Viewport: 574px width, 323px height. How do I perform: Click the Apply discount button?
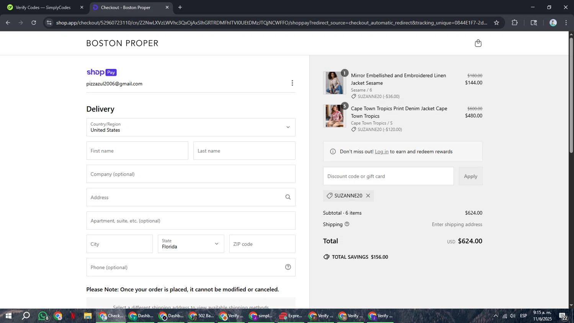pyautogui.click(x=471, y=176)
